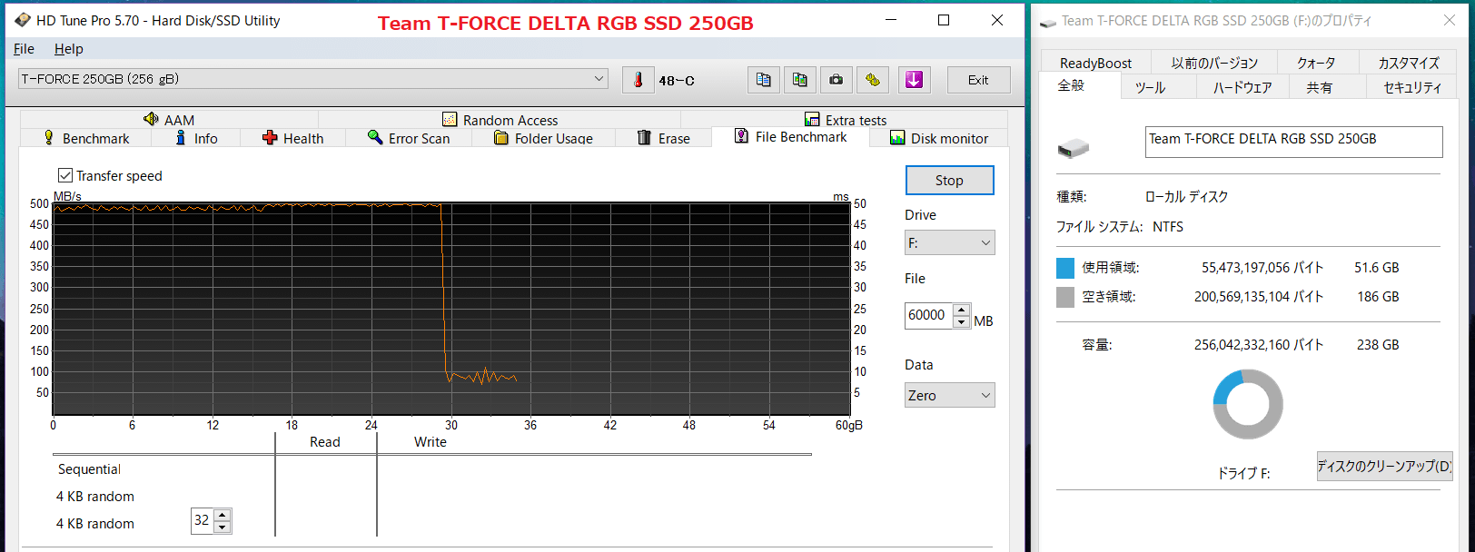Switch to the AAM tab
The image size is (1475, 552).
pos(169,120)
